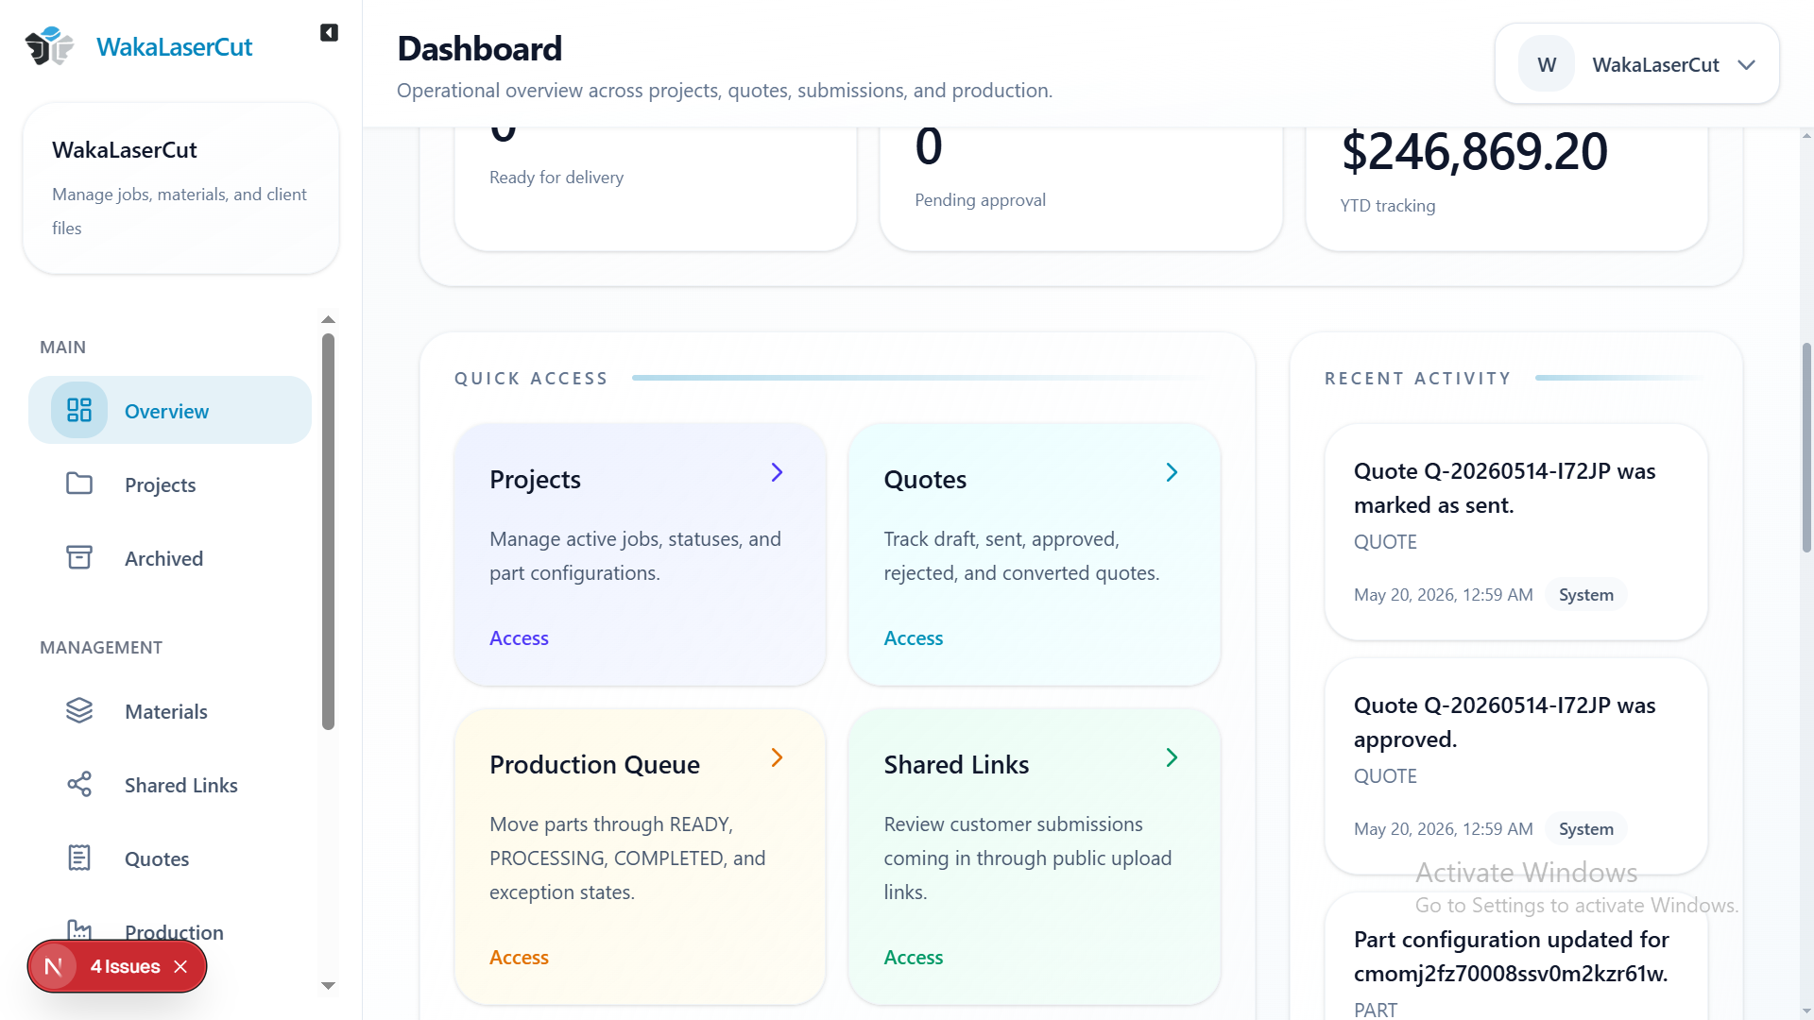The height and width of the screenshot is (1020, 1814).
Task: Click the Ready for delivery stat label
Action: 556,177
